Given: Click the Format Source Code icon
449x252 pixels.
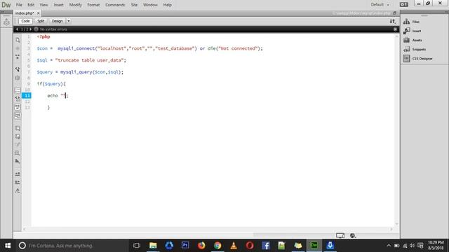Looking at the screenshot, I should (18, 190).
